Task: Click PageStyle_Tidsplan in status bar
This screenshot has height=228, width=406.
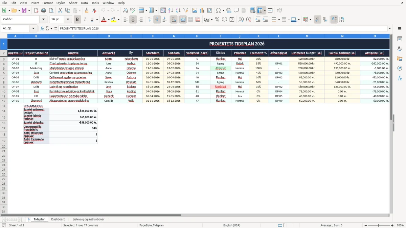Action: coord(151,225)
